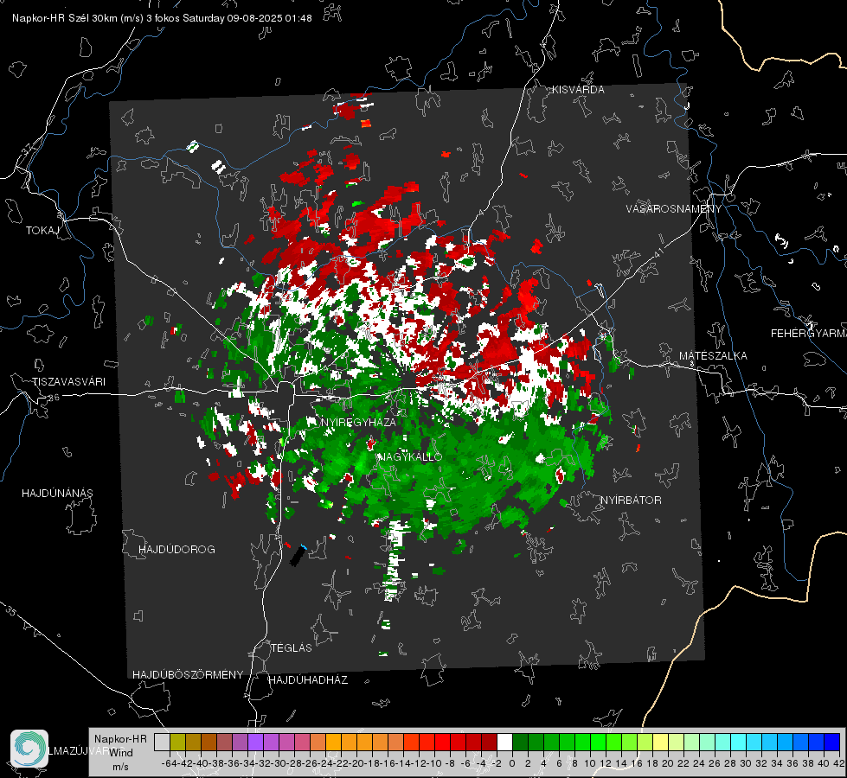Click the HAJDÚDOROG town label
The height and width of the screenshot is (778, 847).
tap(176, 550)
